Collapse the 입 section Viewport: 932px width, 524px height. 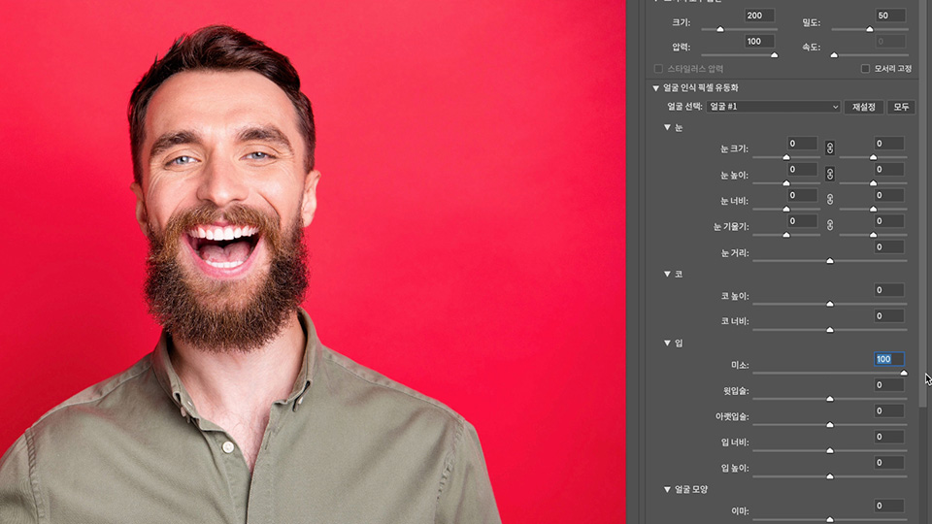(x=667, y=343)
